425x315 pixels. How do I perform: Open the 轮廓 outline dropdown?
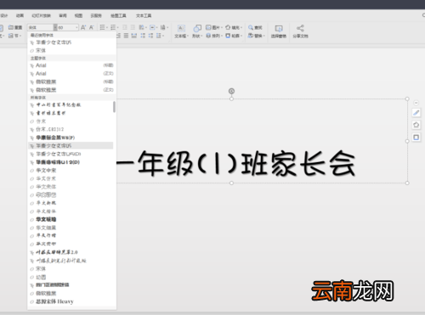click(234, 36)
